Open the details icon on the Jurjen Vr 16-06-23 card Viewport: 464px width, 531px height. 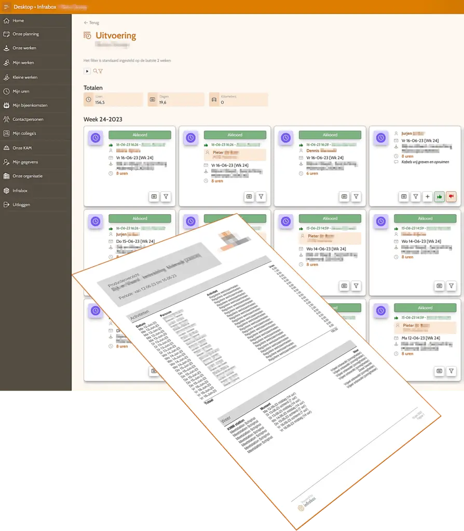coord(404,197)
